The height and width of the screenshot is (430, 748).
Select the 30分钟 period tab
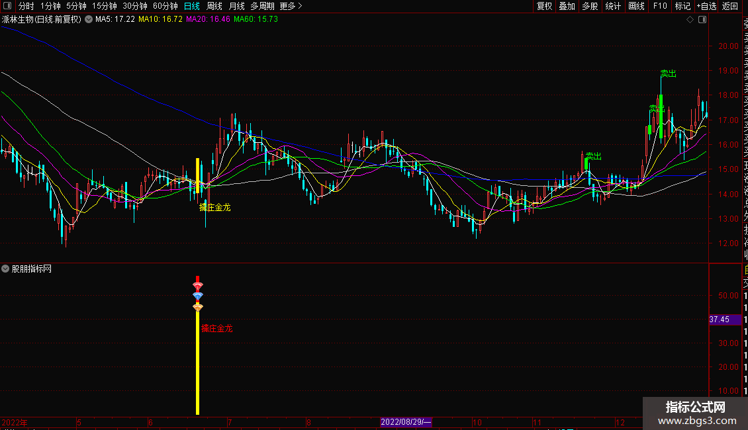click(135, 6)
